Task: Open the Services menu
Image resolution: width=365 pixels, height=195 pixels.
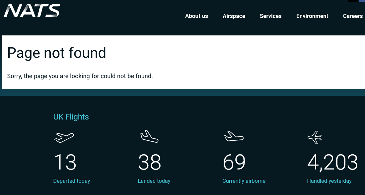Action: click(270, 16)
